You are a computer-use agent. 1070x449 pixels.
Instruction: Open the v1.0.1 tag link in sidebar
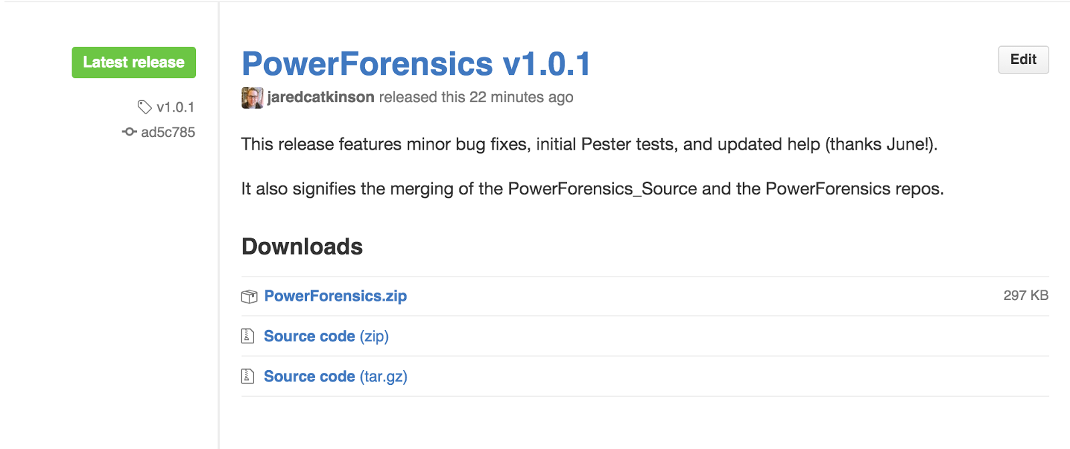coord(175,107)
